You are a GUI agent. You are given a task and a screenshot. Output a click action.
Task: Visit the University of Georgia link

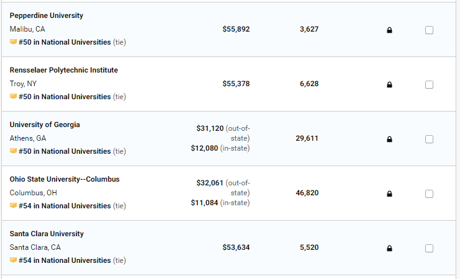[45, 125]
